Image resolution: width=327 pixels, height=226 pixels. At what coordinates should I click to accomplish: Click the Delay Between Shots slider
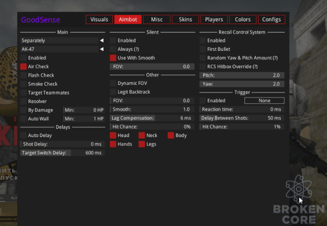pos(242,118)
